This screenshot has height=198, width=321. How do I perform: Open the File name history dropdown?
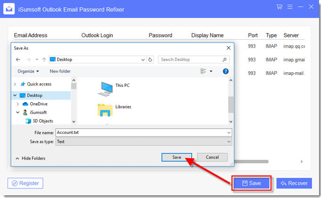coord(229,133)
